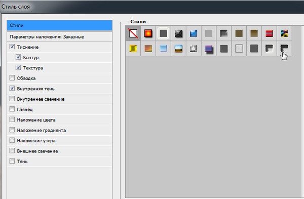Enable the Внутреннее свечение checkbox
The image size is (304, 199).
pyautogui.click(x=12, y=99)
